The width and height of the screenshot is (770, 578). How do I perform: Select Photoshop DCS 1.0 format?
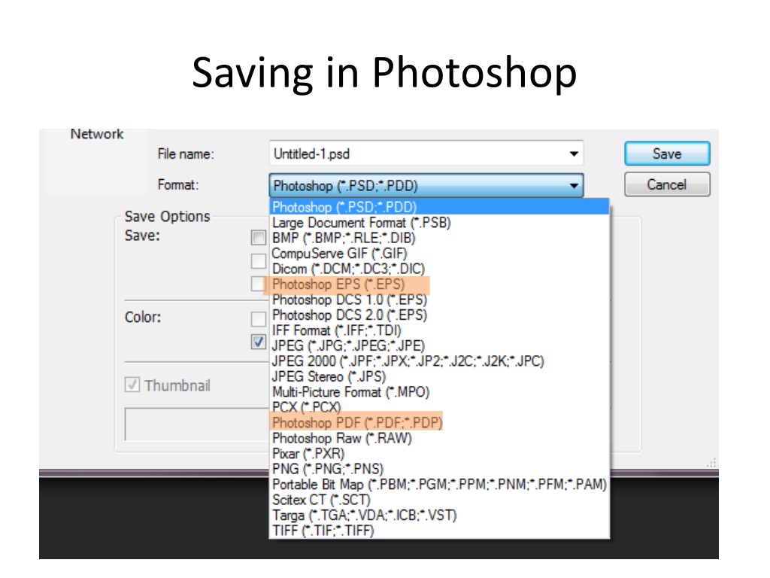439,300
